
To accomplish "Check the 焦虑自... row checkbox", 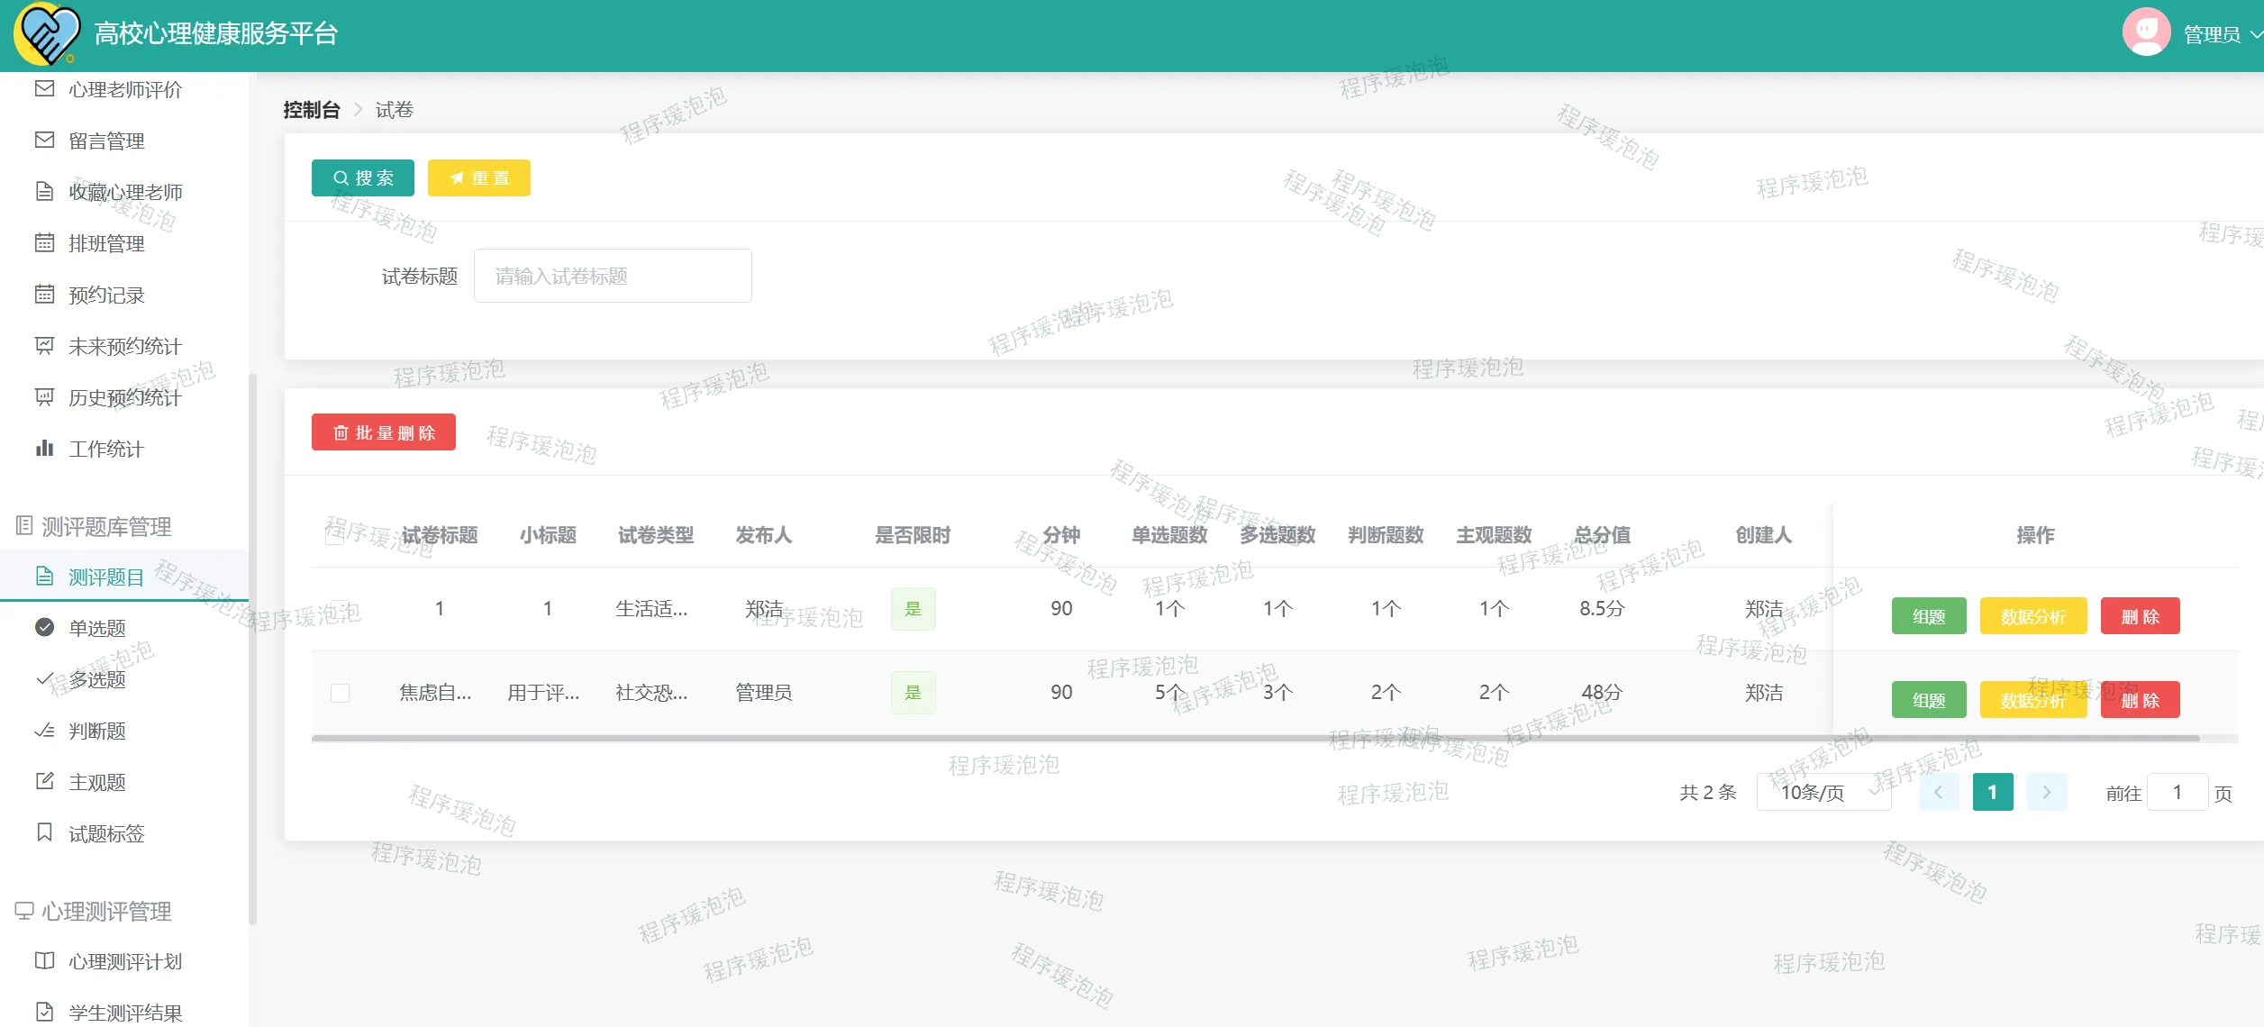I will [x=340, y=693].
